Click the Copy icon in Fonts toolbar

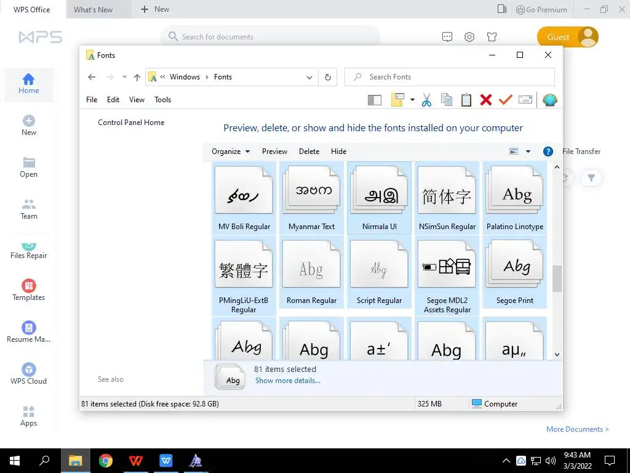tap(447, 100)
